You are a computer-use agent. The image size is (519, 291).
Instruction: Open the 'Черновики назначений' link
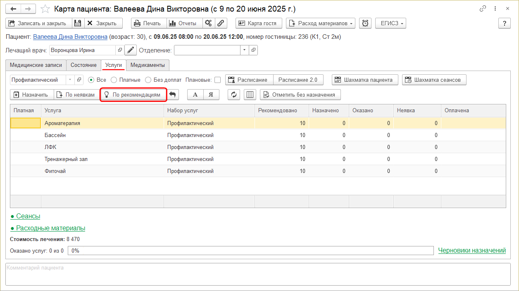click(x=472, y=251)
